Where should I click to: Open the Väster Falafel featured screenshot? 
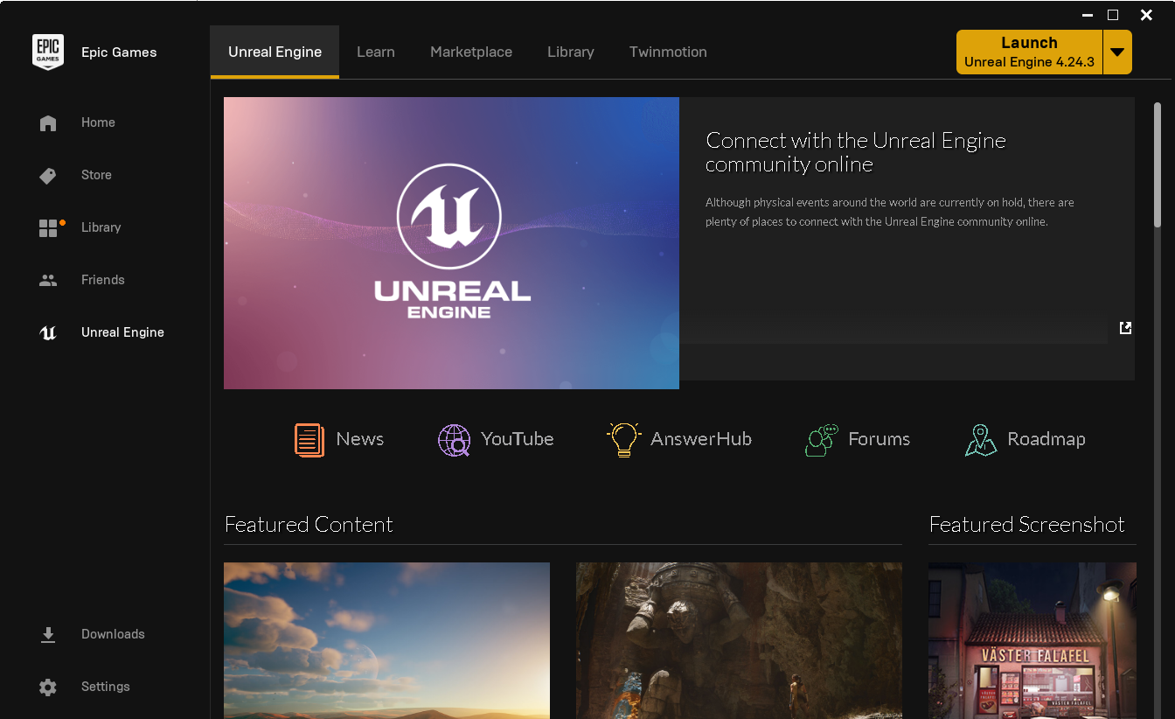click(x=1032, y=640)
